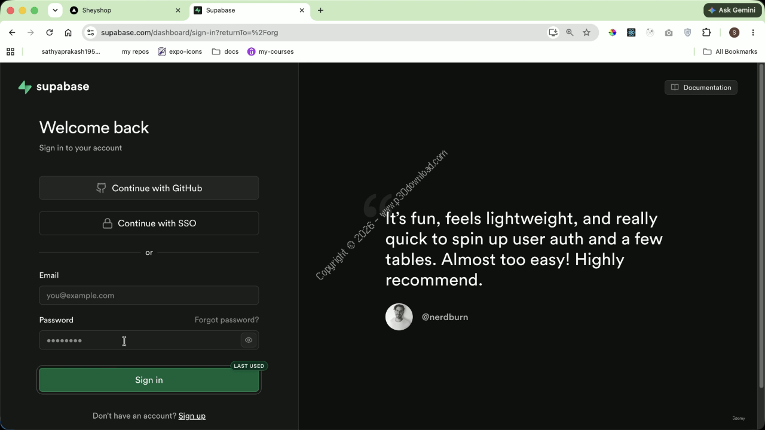765x430 pixels.
Task: Open the camera screenshot extension
Action: (669, 32)
